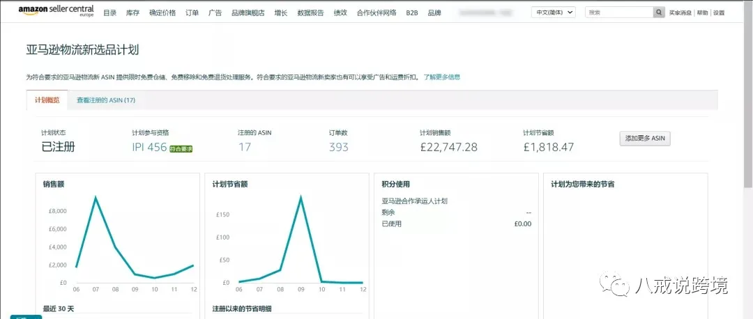753x319 pixels.
Task: Open the 数据报告 menu
Action: tap(311, 13)
